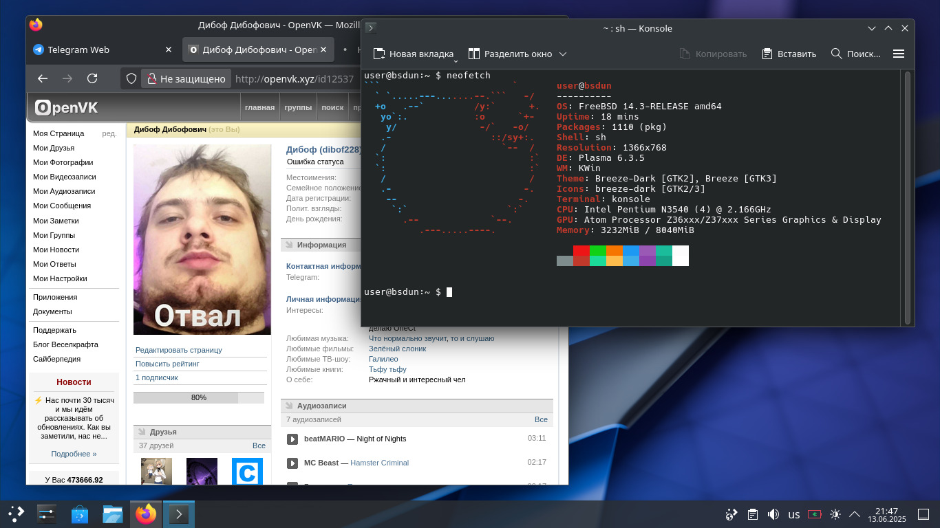Open Konsole hamburger menu
The height and width of the screenshot is (528, 940).
(898, 54)
